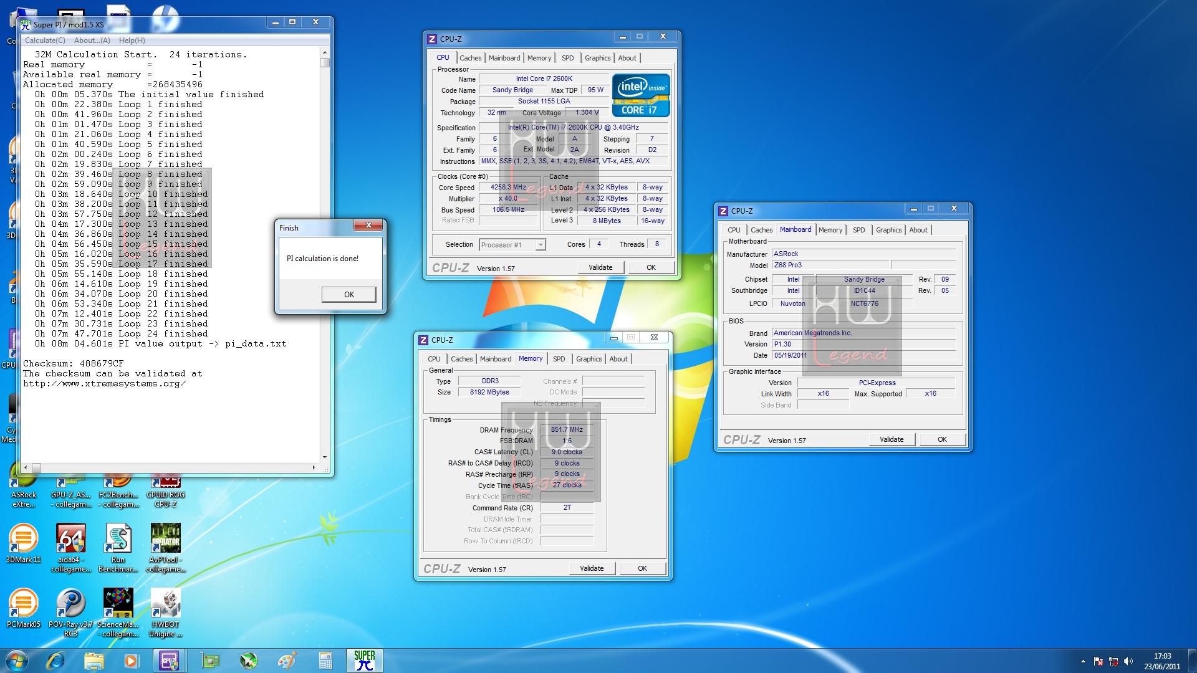Open the Windows Start menu orb
The height and width of the screenshot is (673, 1197).
coord(17,661)
